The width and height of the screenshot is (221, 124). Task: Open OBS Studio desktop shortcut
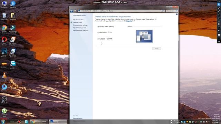pyautogui.click(x=4, y=100)
